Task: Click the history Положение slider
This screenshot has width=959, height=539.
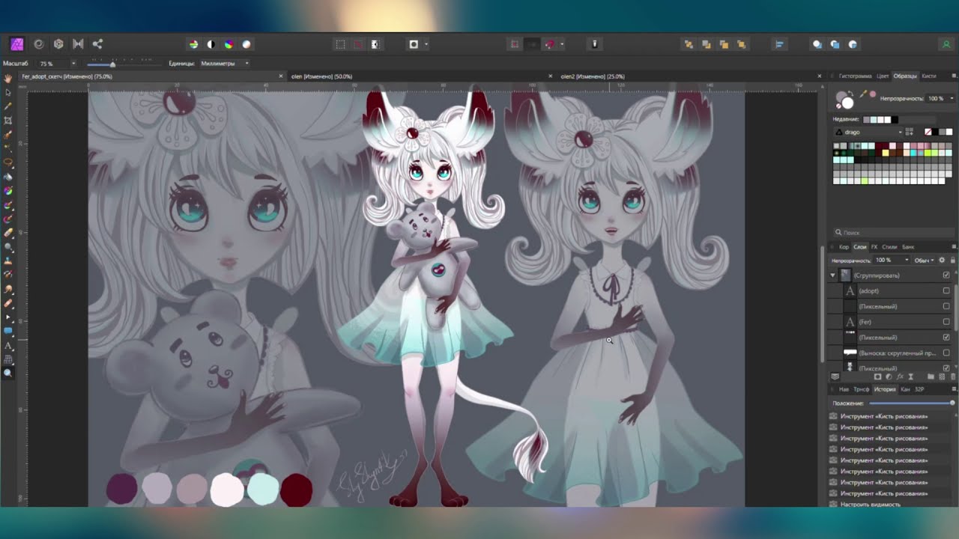Action: [x=910, y=403]
